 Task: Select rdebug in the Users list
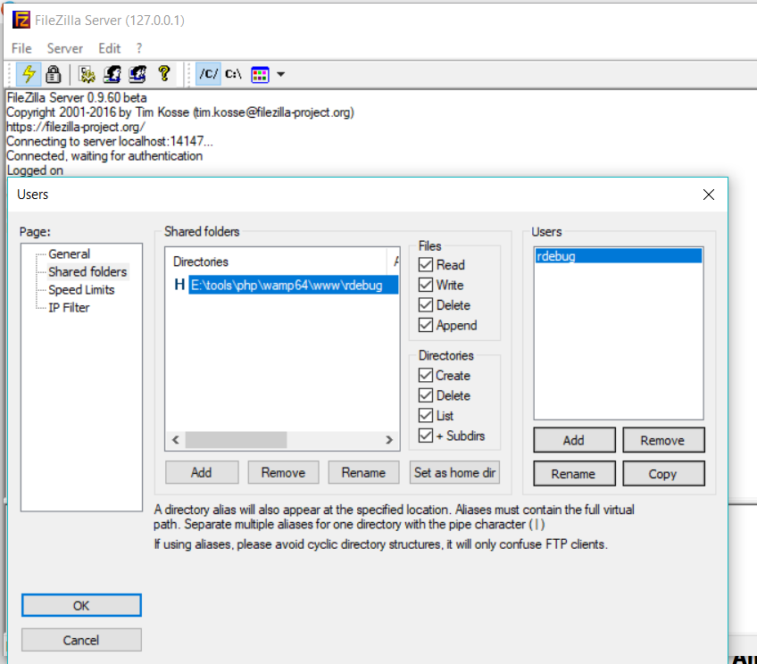click(x=619, y=256)
